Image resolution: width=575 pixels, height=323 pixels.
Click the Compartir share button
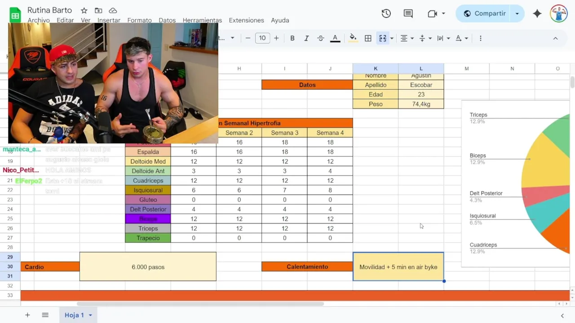pos(484,13)
